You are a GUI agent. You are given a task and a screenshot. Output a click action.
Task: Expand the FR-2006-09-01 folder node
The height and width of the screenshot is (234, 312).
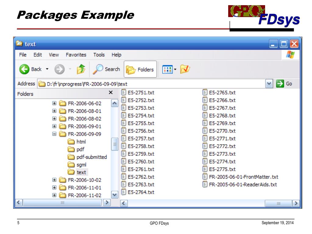click(x=54, y=126)
